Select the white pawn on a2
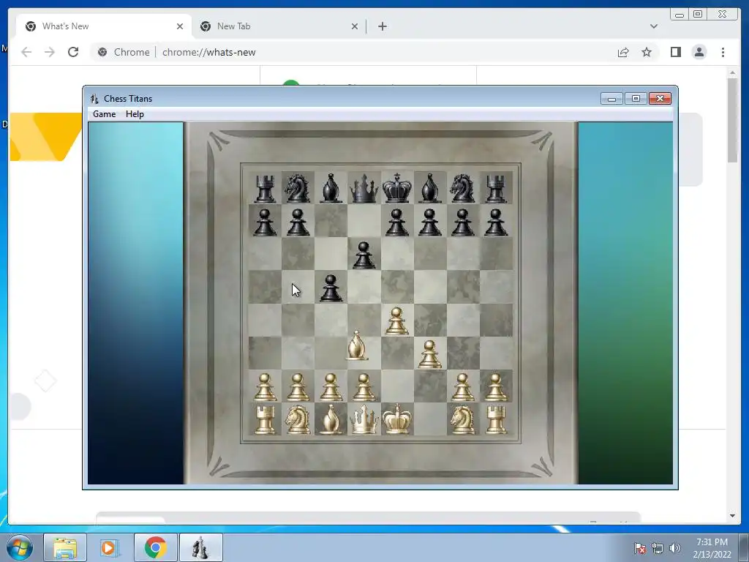749x562 pixels. (265, 387)
